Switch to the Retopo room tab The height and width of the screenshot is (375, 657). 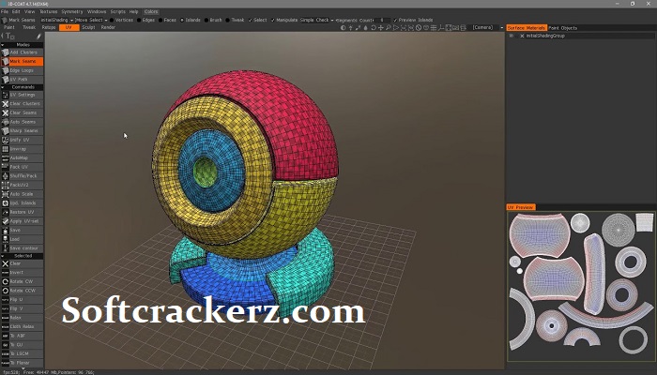(x=49, y=27)
